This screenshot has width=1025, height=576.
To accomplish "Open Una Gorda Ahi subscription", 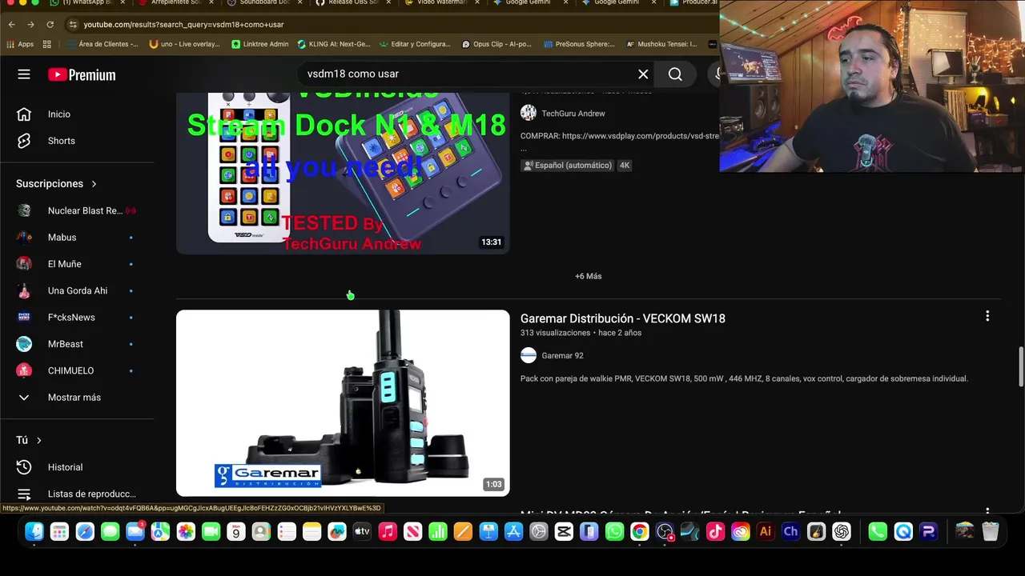I will [76, 290].
